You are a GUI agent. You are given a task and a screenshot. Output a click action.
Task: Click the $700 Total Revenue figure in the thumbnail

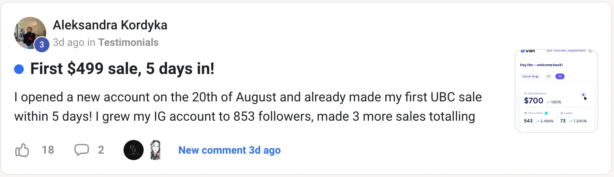pos(534,101)
